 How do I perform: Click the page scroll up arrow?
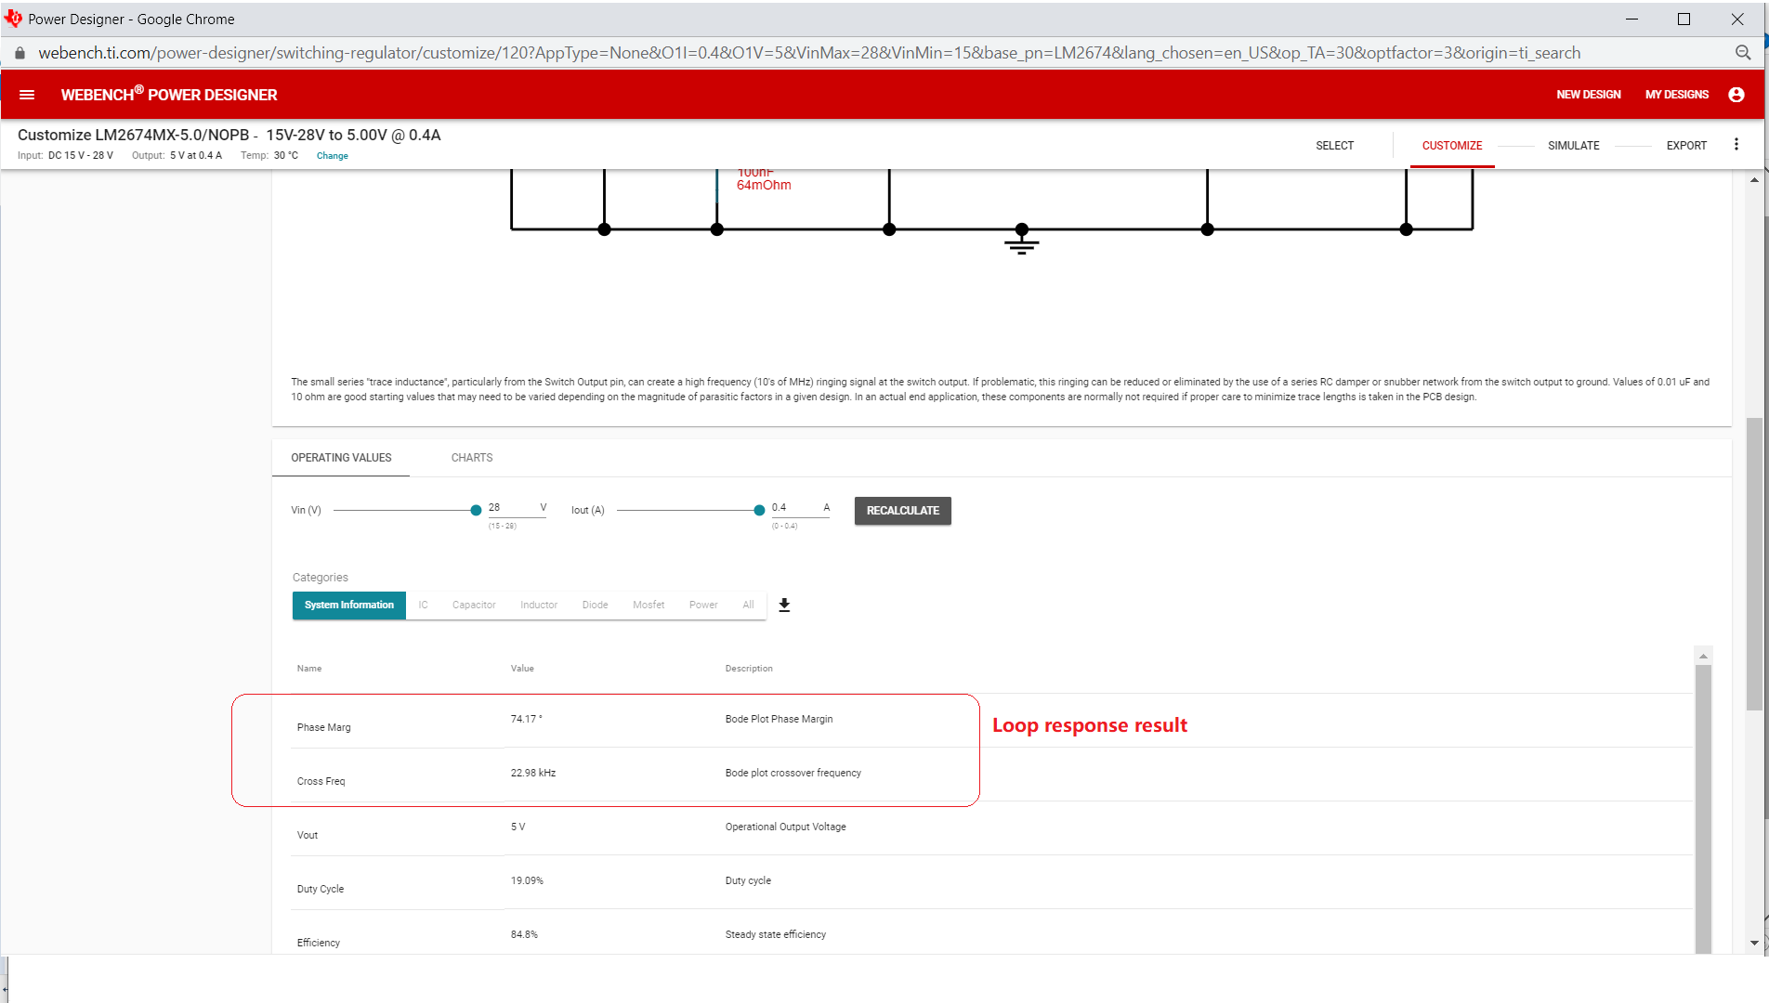1754,180
